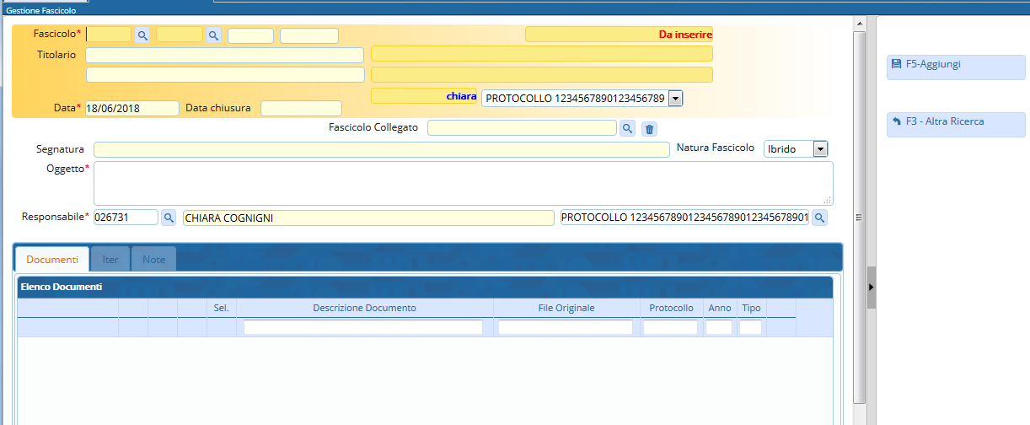Open the PROTOCOLLO dropdown list
The width and height of the screenshot is (1030, 425).
[x=675, y=99]
